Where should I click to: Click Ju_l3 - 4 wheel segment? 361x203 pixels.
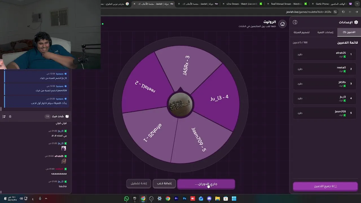click(219, 98)
